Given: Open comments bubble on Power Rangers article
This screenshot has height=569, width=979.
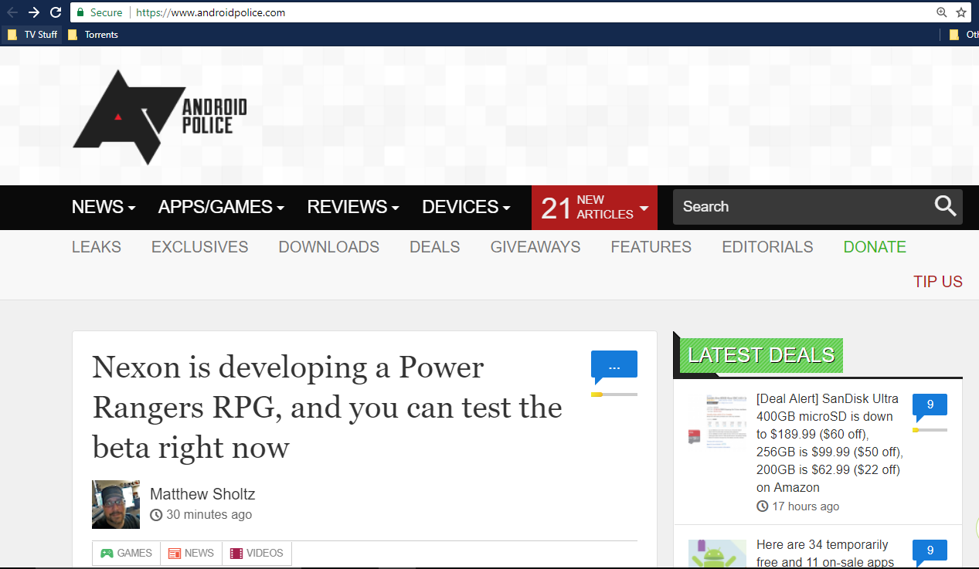Looking at the screenshot, I should click(614, 367).
